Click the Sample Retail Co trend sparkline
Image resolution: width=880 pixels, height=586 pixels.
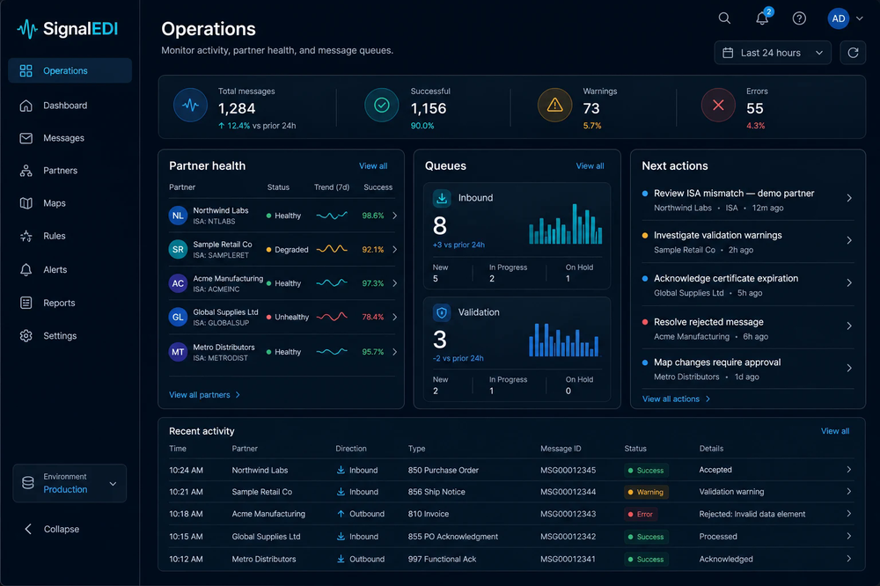[332, 249]
